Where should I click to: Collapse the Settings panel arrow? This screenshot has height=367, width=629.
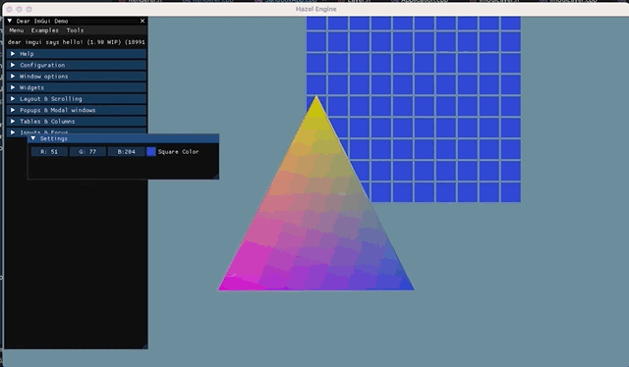click(33, 138)
